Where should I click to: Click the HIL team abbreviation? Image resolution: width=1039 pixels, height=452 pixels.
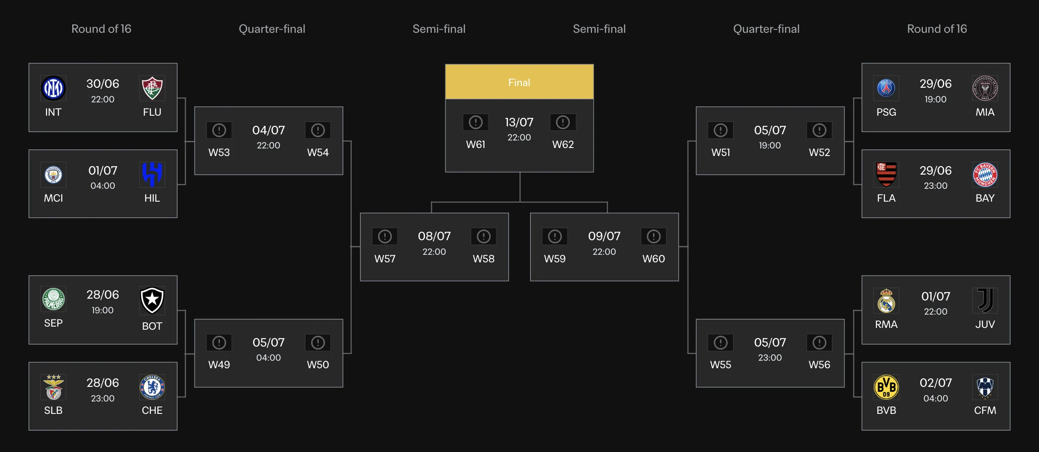point(152,198)
